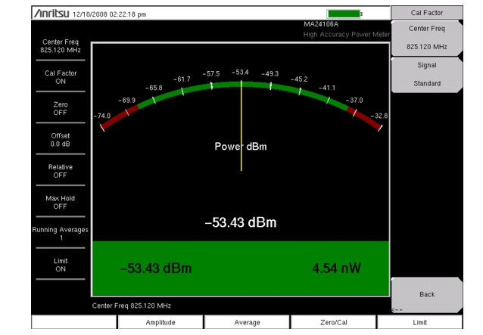Click the Signal Standard soft key

tap(427, 74)
